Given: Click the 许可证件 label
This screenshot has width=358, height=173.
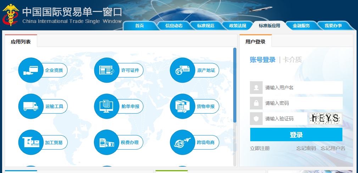Looking at the screenshot, I should (x=130, y=70).
